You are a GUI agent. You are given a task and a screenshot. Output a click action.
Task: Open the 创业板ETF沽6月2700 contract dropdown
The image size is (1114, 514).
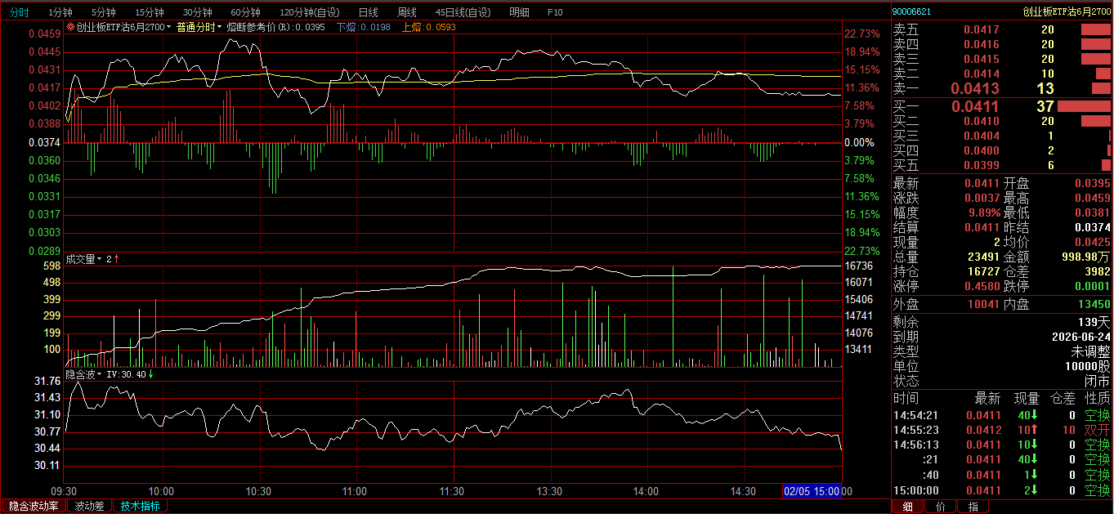(169, 27)
